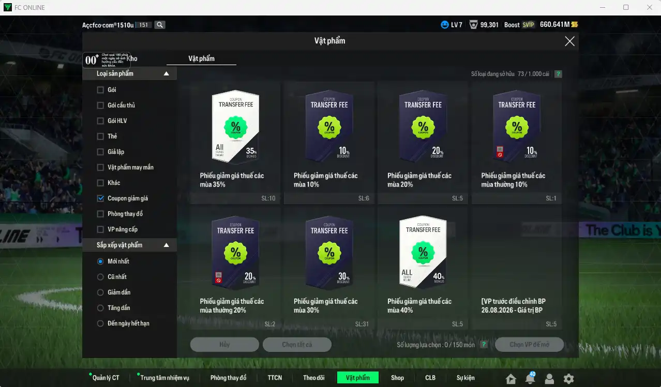Open Shop in the bottom menu
Image resolution: width=661 pixels, height=387 pixels.
[x=397, y=378]
